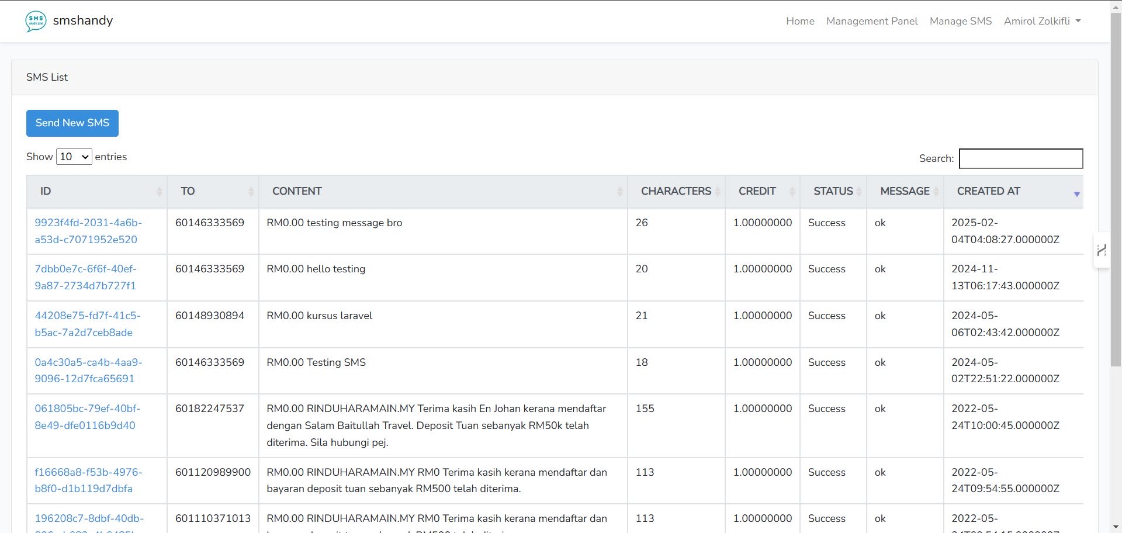Screen dimensions: 1122x533
Task: Sort table by ID column arrows
Action: point(159,192)
